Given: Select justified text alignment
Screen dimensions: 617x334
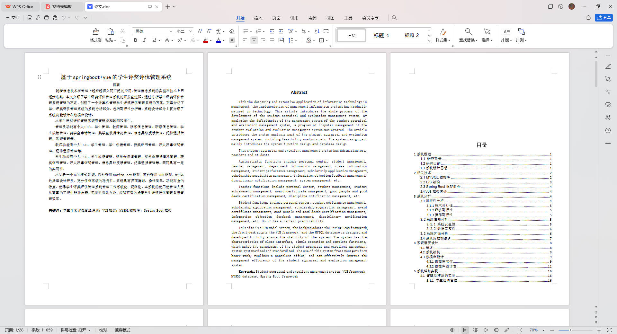Looking at the screenshot, I should [x=272, y=40].
